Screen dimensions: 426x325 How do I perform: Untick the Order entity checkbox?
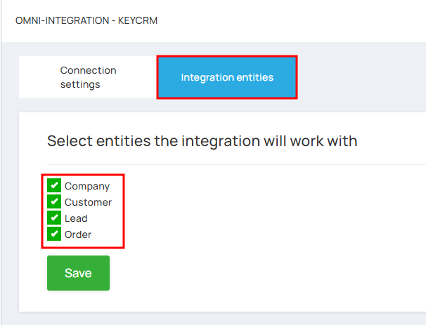(54, 234)
